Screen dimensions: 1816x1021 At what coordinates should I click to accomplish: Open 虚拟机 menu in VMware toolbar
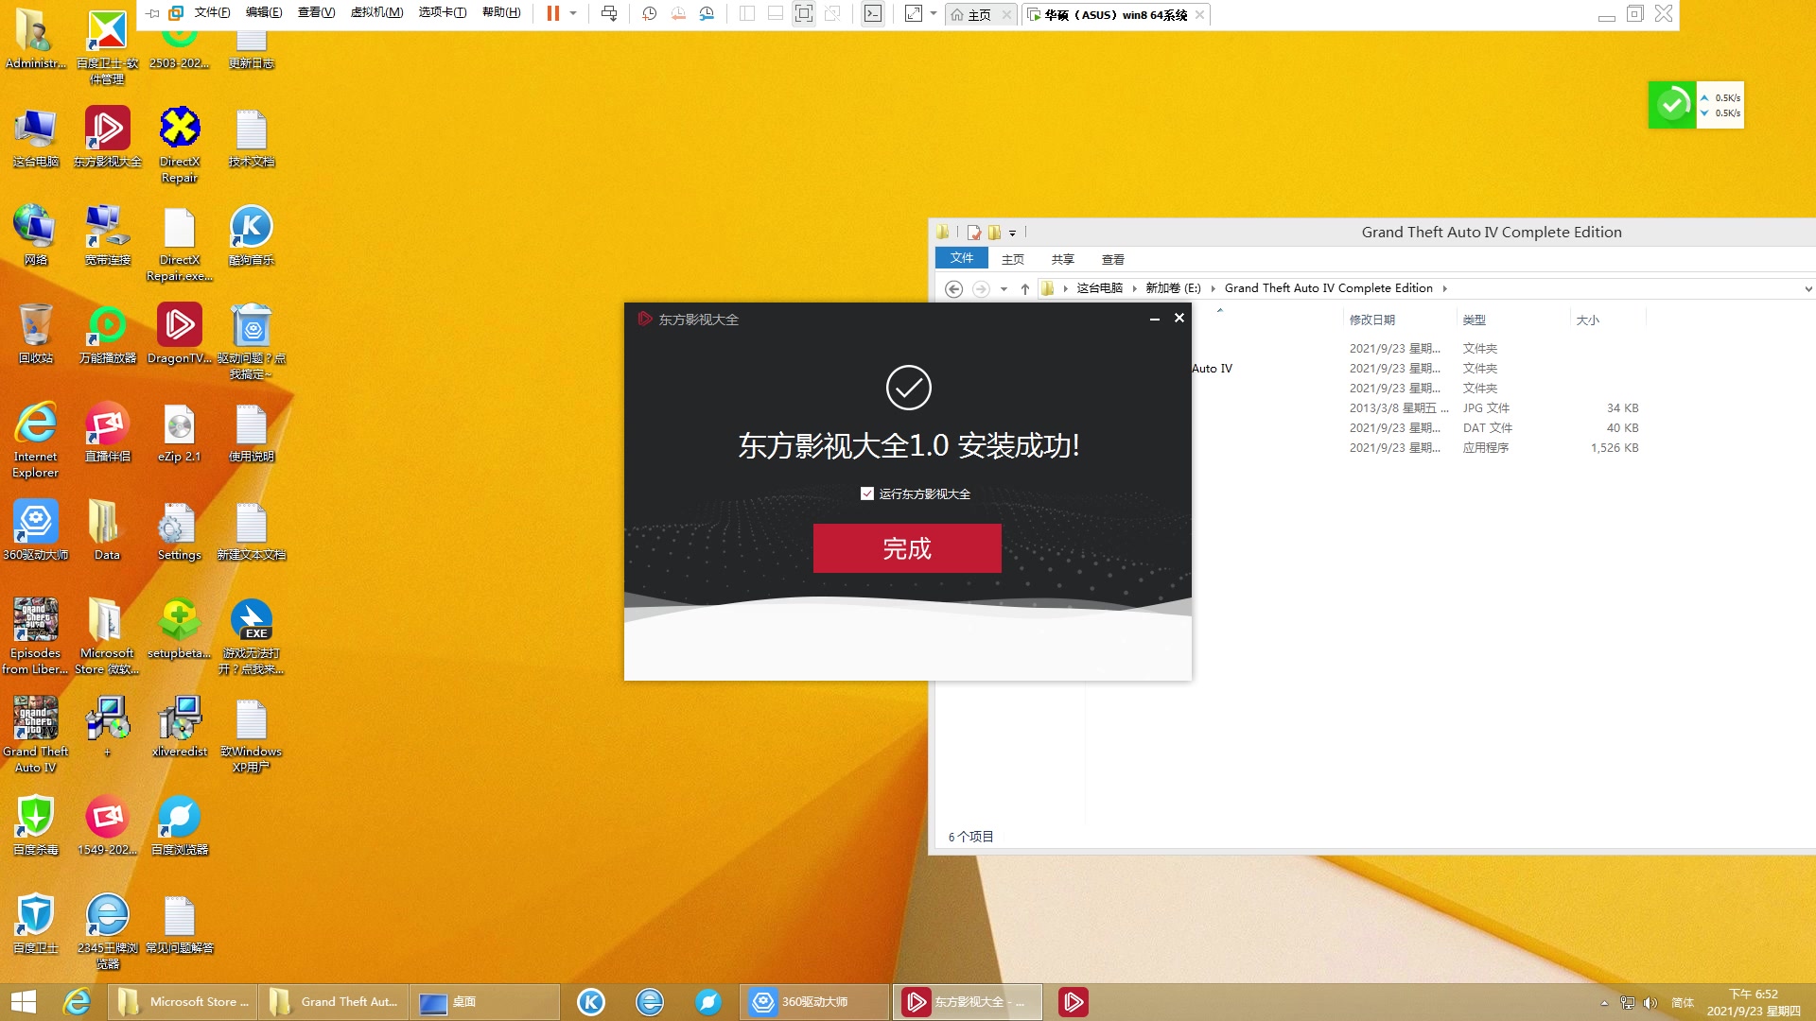coord(376,13)
